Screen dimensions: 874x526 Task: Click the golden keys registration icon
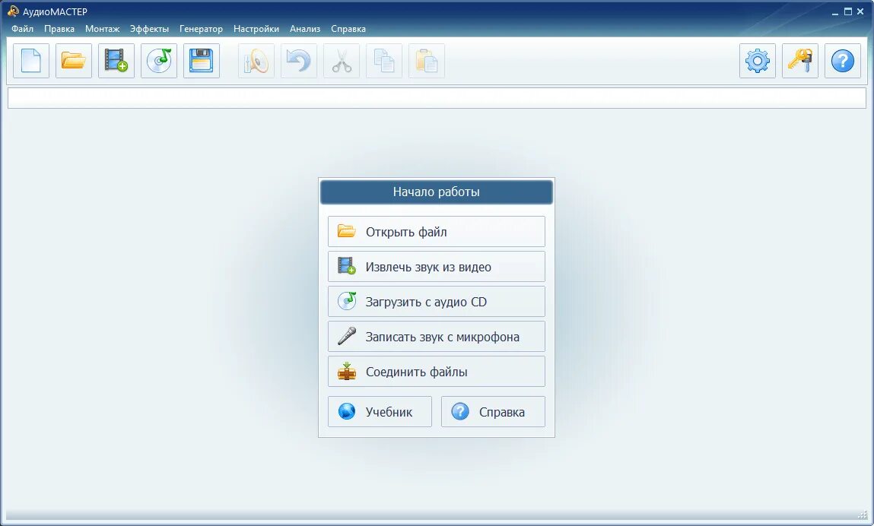pos(800,61)
